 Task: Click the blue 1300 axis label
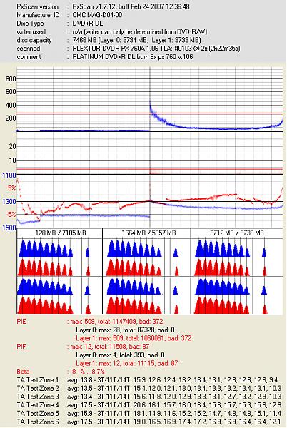(9, 202)
